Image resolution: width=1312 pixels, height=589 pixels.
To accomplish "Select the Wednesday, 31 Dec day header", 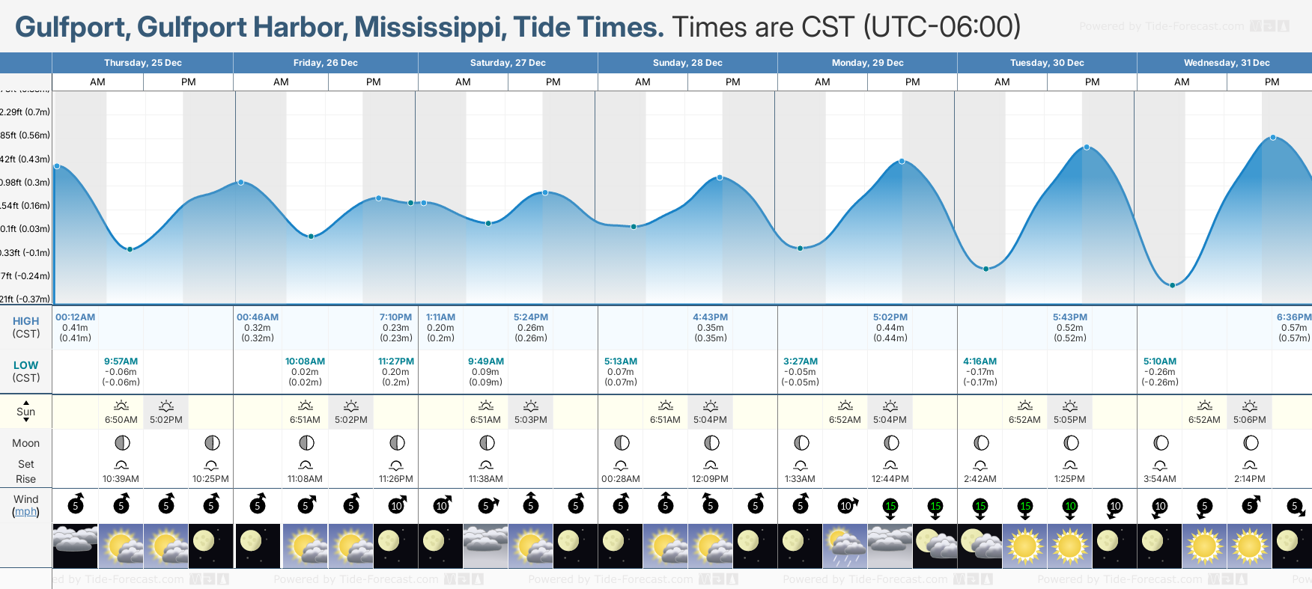I will pos(1226,63).
